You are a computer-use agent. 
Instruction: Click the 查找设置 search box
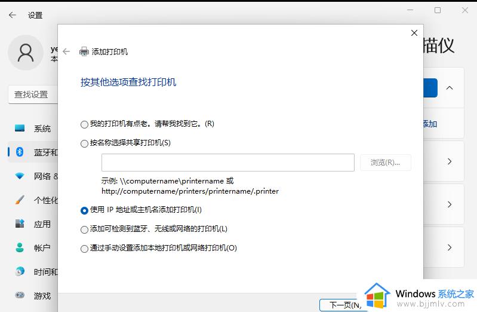[33, 95]
